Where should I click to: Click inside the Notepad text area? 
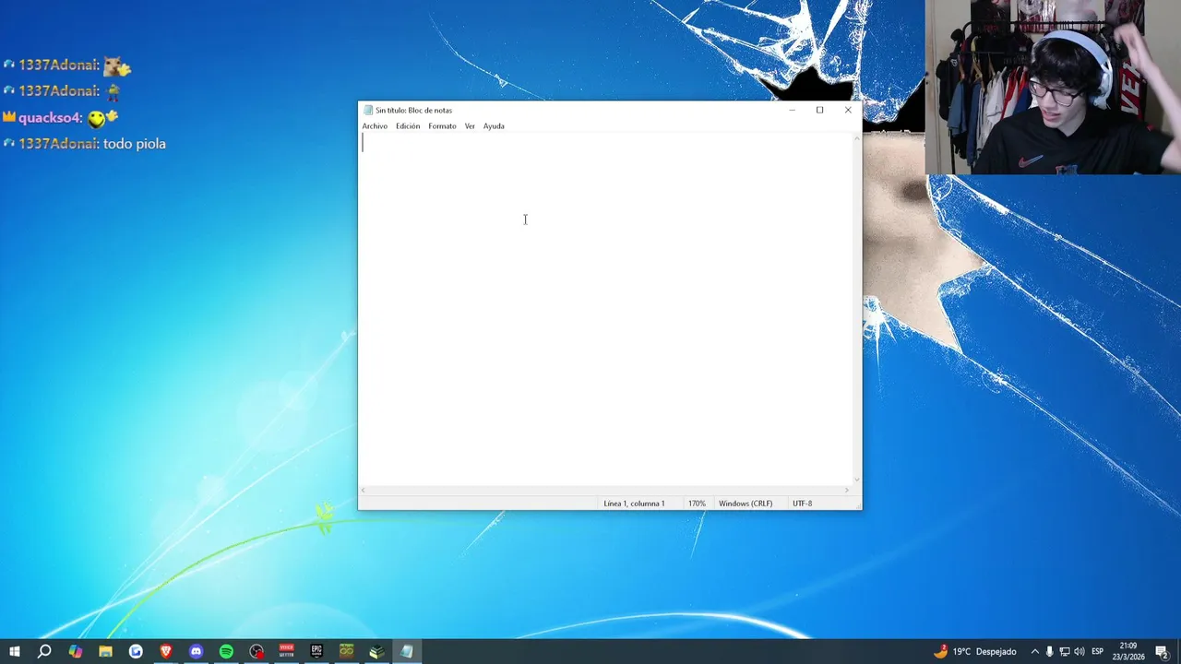pos(606,309)
